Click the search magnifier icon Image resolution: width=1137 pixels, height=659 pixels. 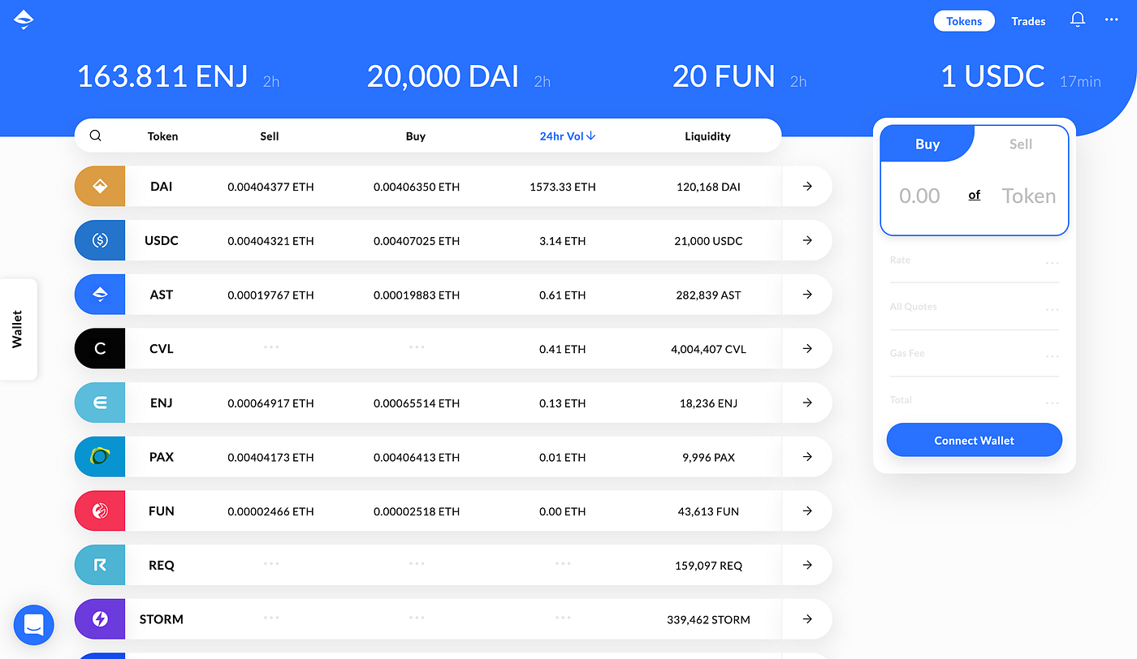click(x=95, y=136)
